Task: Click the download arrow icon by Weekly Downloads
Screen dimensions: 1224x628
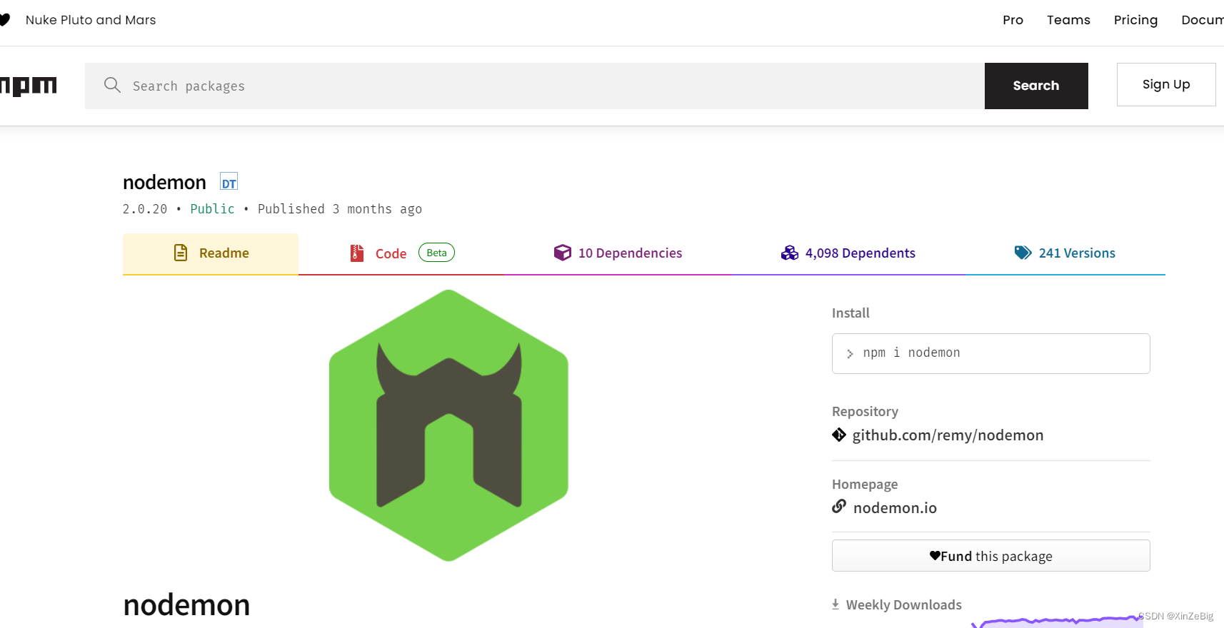Action: point(836,604)
